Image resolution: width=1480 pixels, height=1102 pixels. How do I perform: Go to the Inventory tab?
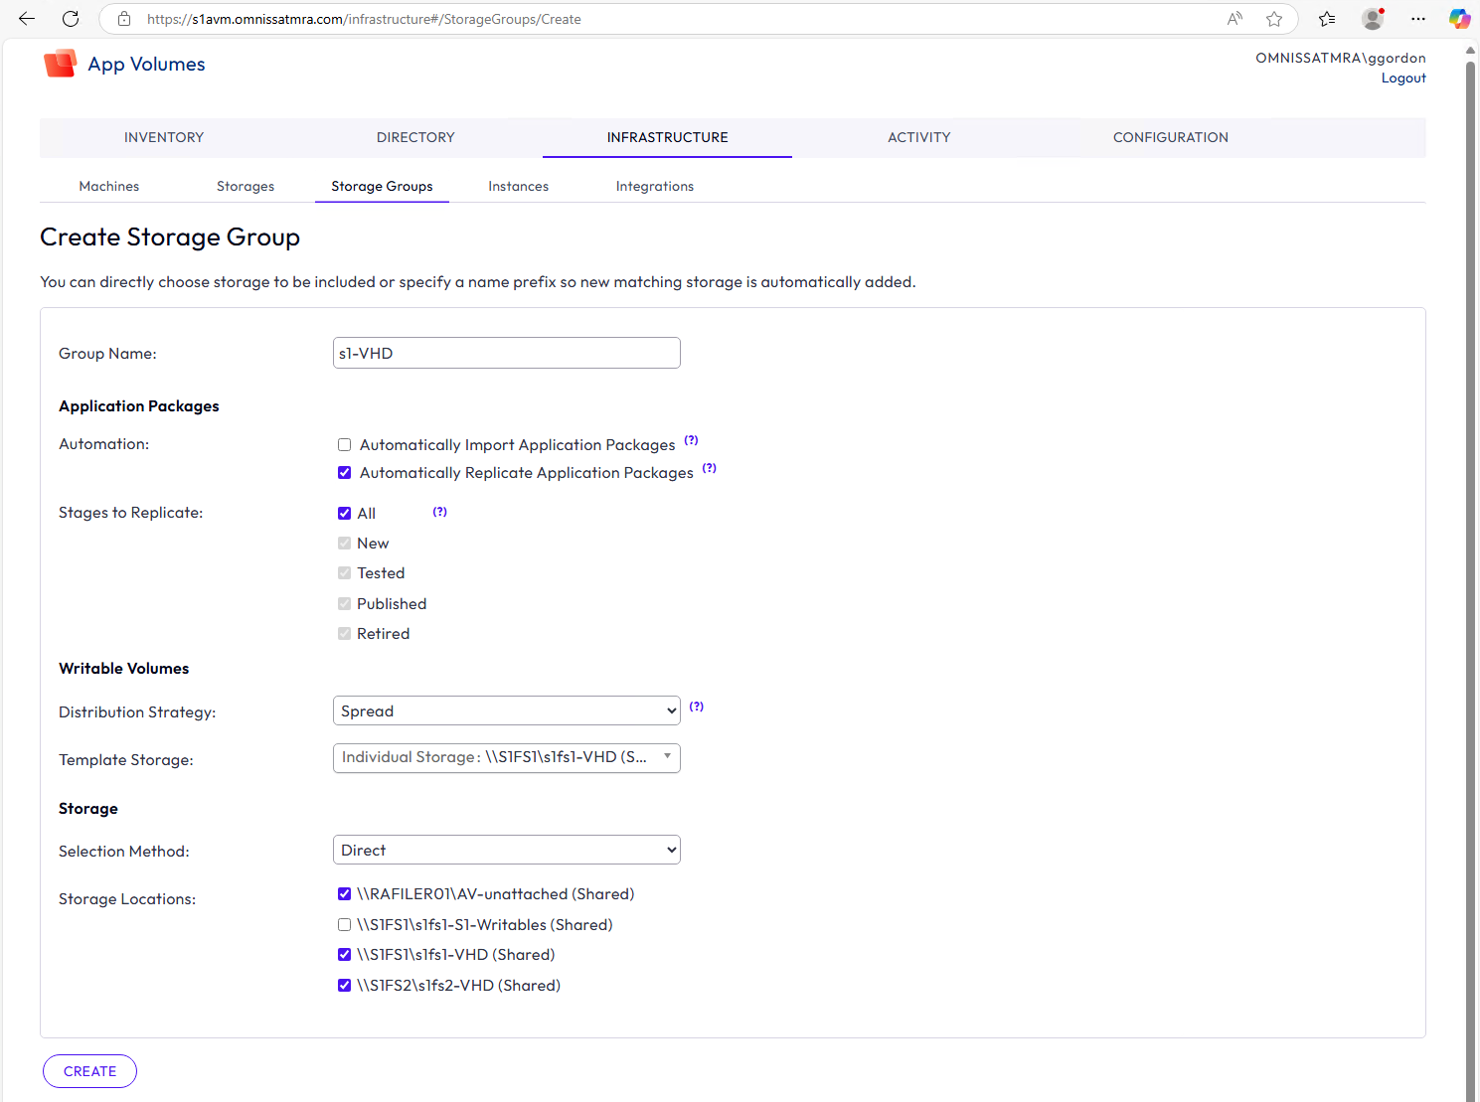point(164,138)
